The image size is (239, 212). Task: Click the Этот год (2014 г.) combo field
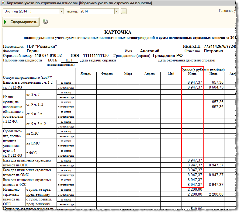coord(31,11)
